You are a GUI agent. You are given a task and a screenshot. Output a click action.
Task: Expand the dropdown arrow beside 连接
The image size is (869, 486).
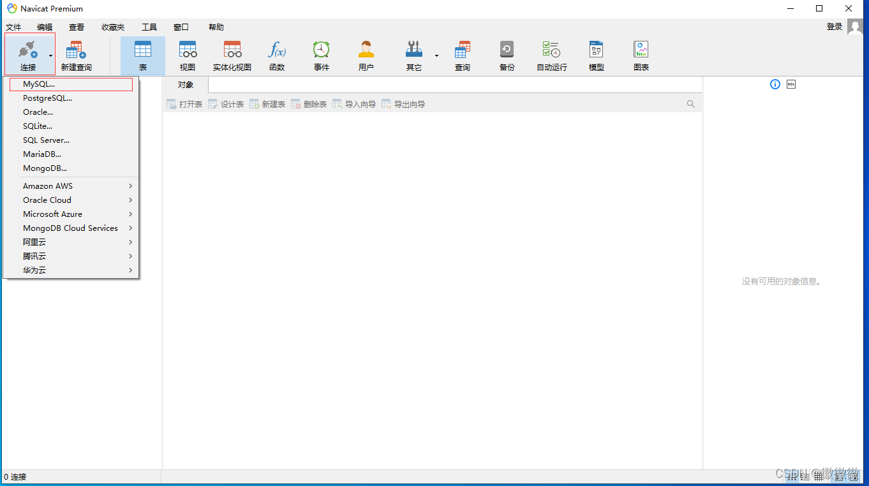[50, 55]
